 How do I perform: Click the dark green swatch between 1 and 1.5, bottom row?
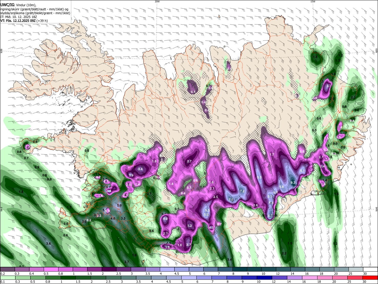coord(68,278)
